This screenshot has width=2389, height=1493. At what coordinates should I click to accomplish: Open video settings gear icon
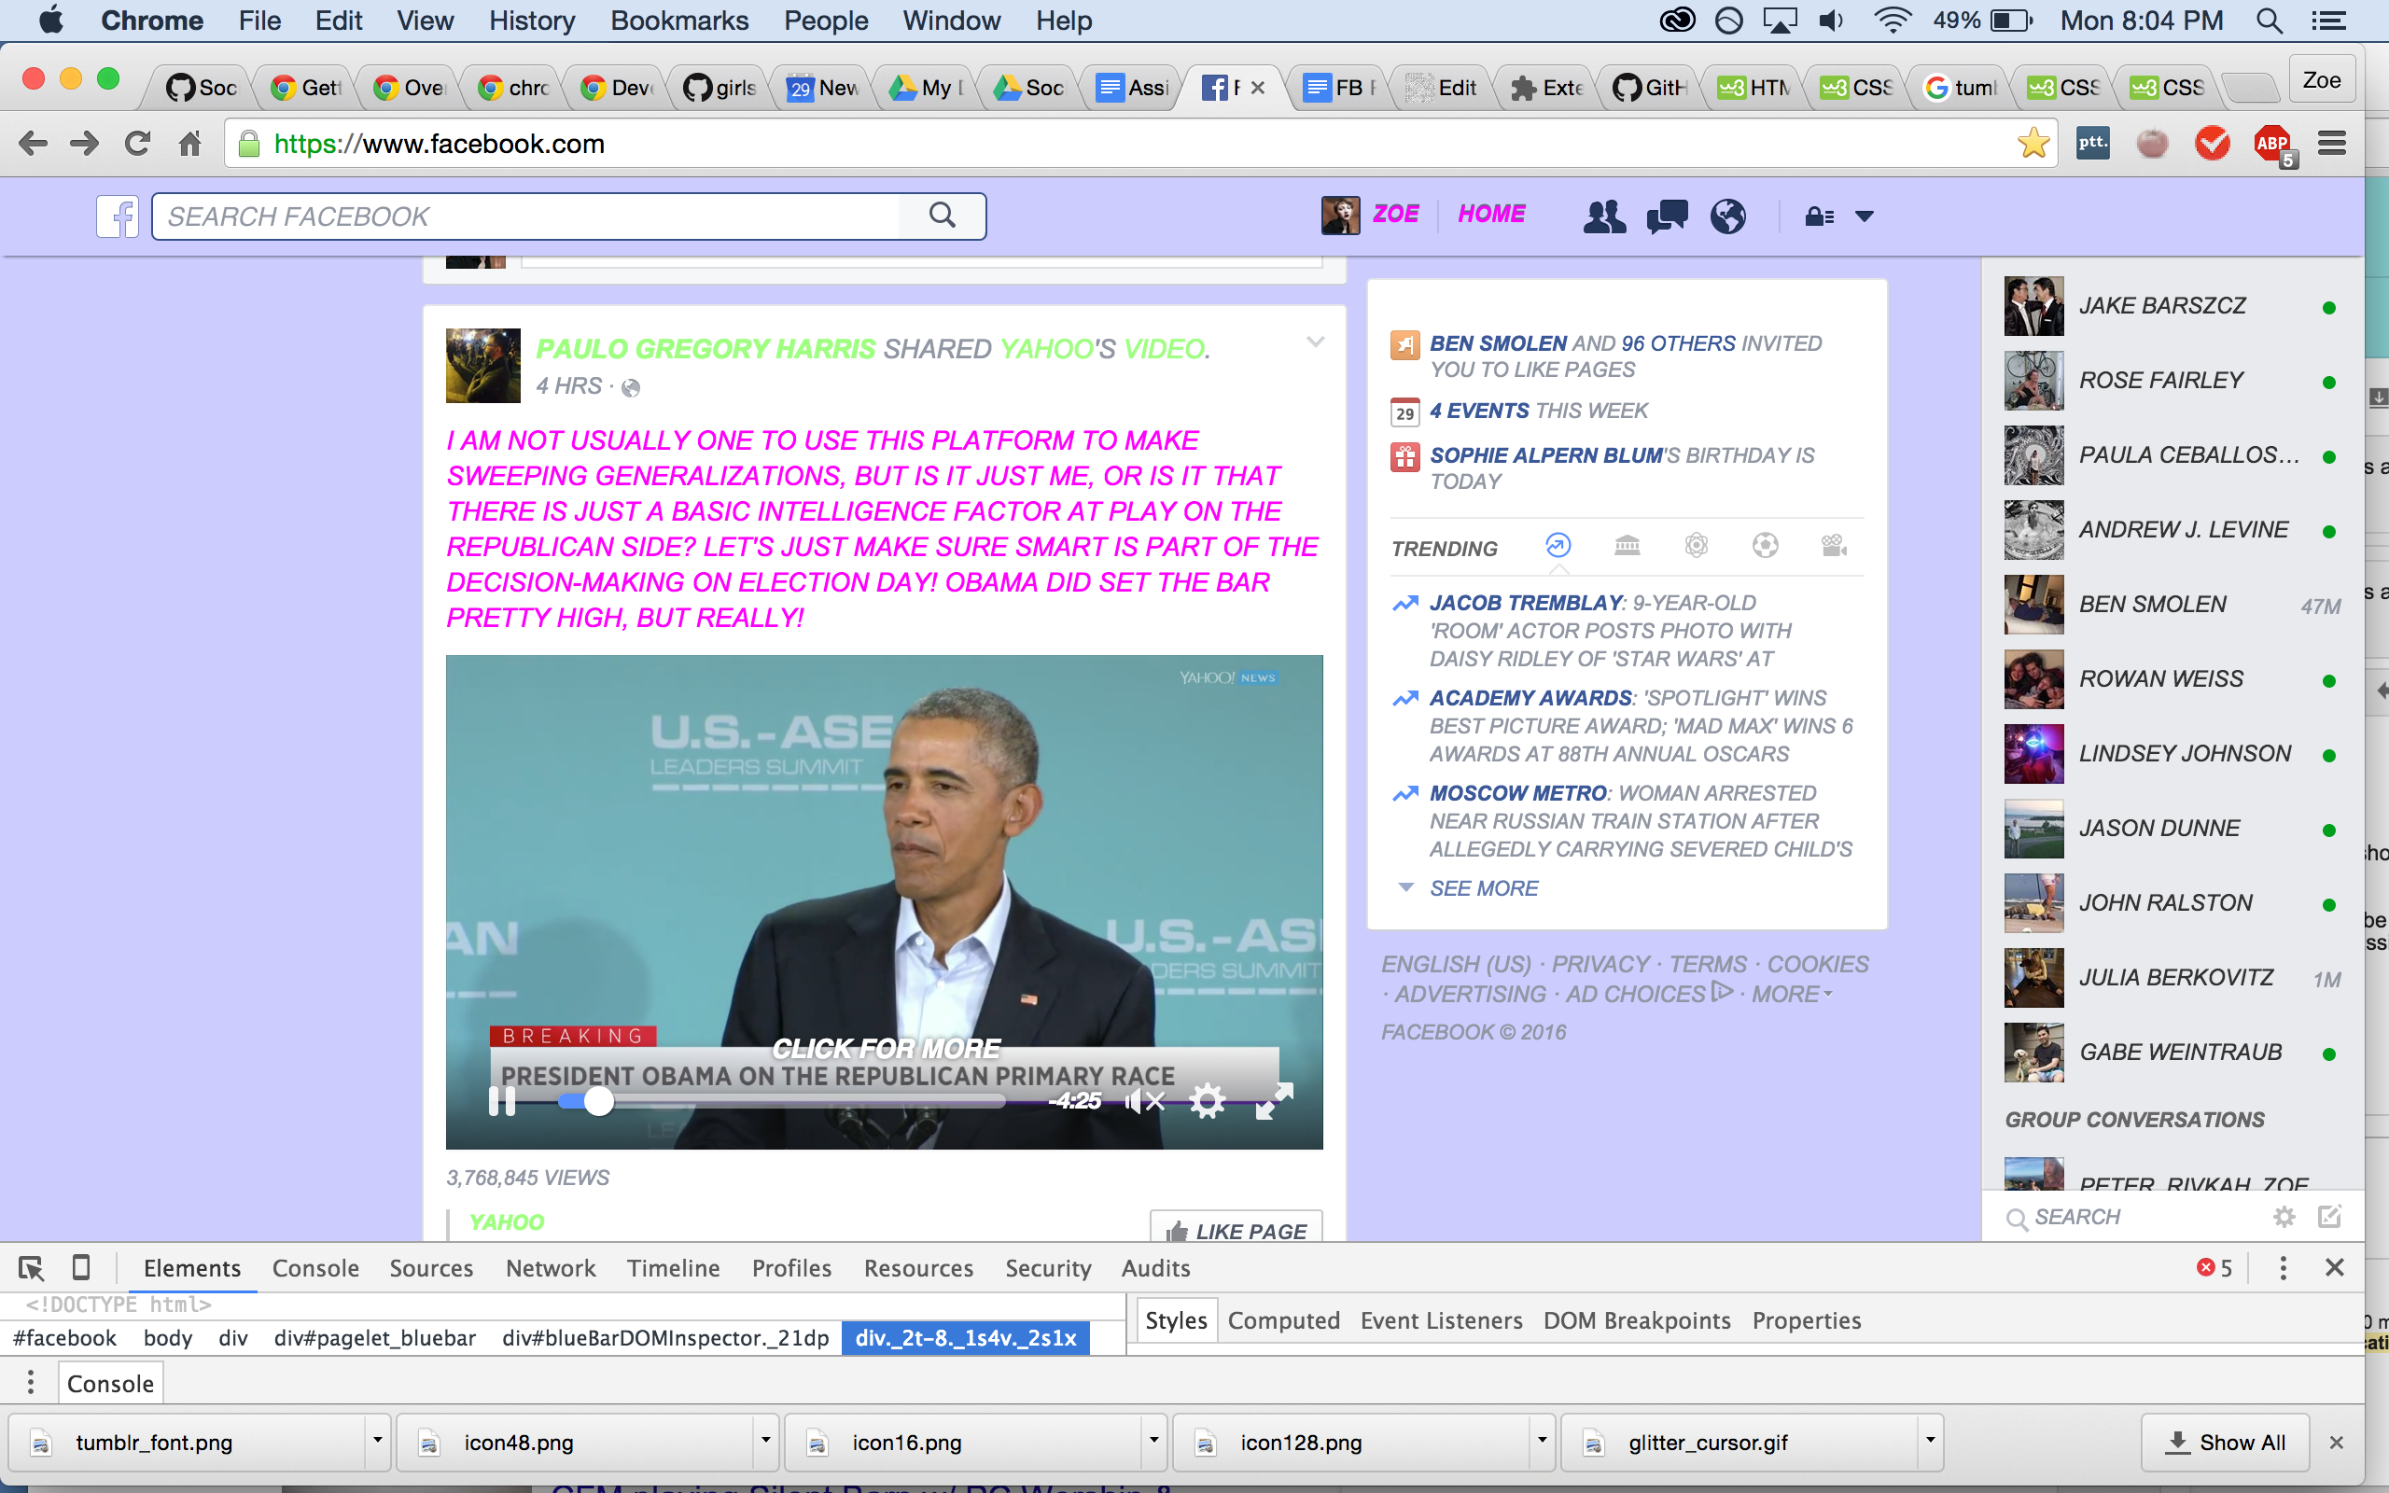click(x=1207, y=1101)
